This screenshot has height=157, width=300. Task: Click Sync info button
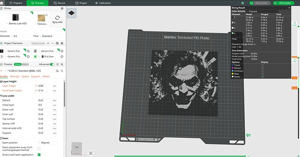pos(57,20)
